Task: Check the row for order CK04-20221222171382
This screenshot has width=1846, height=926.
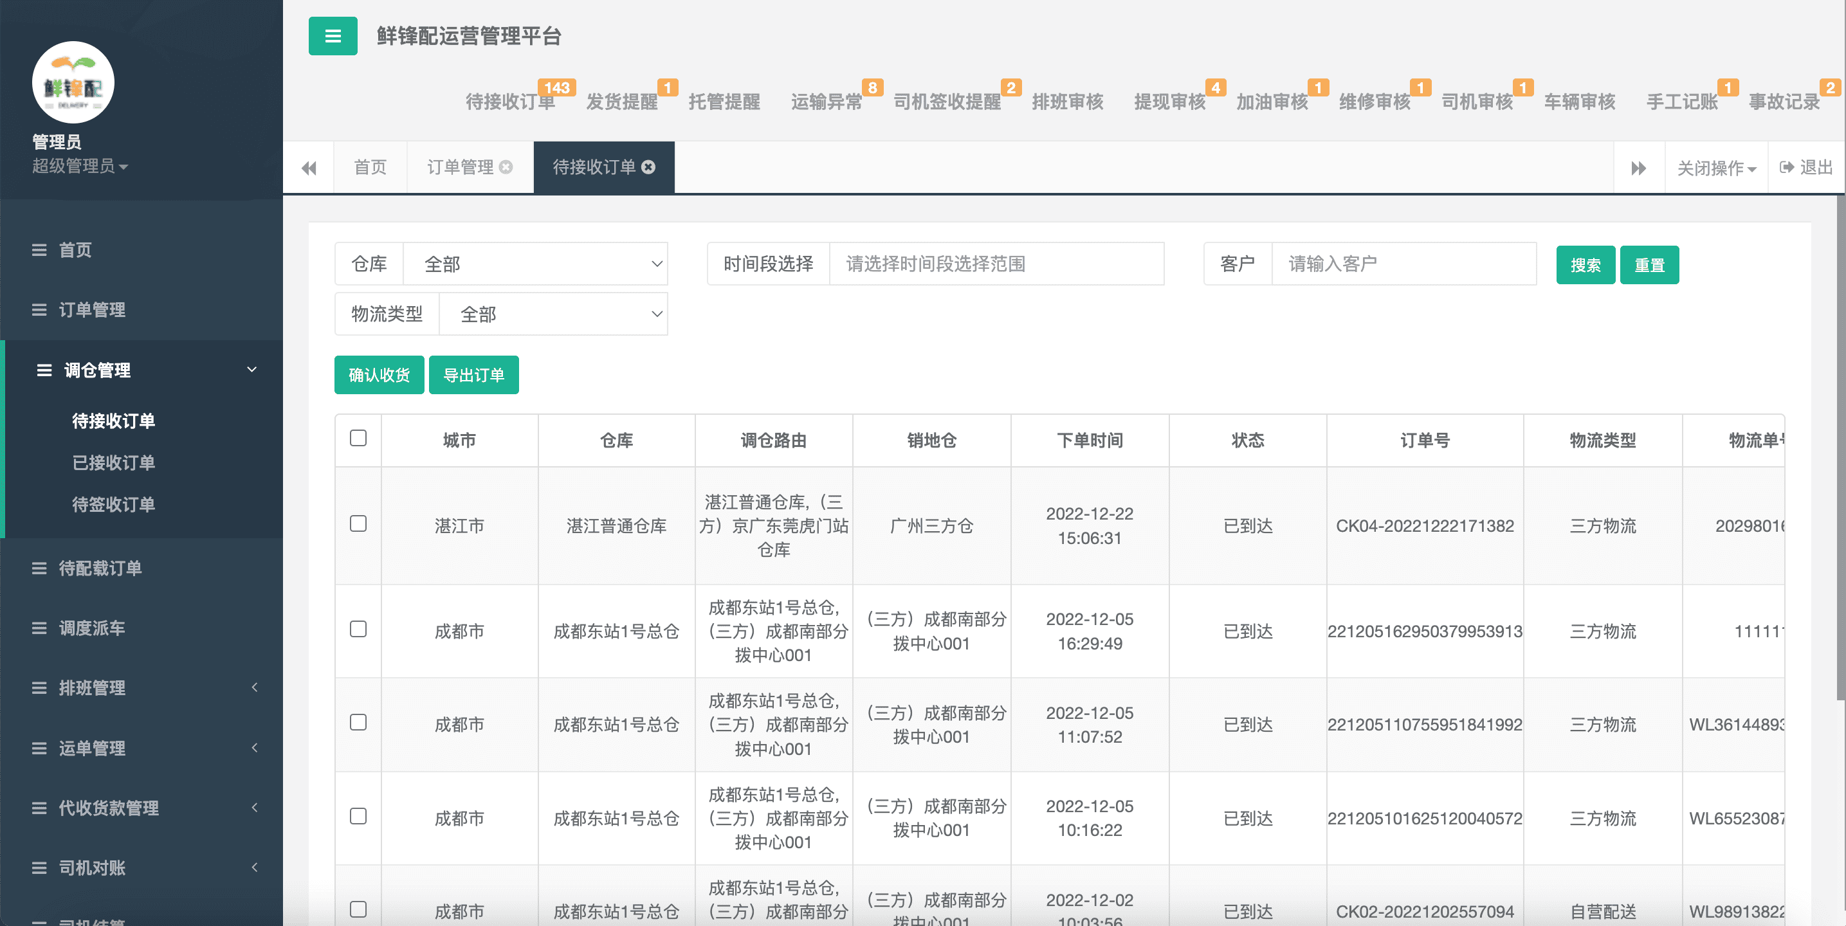Action: (x=358, y=524)
